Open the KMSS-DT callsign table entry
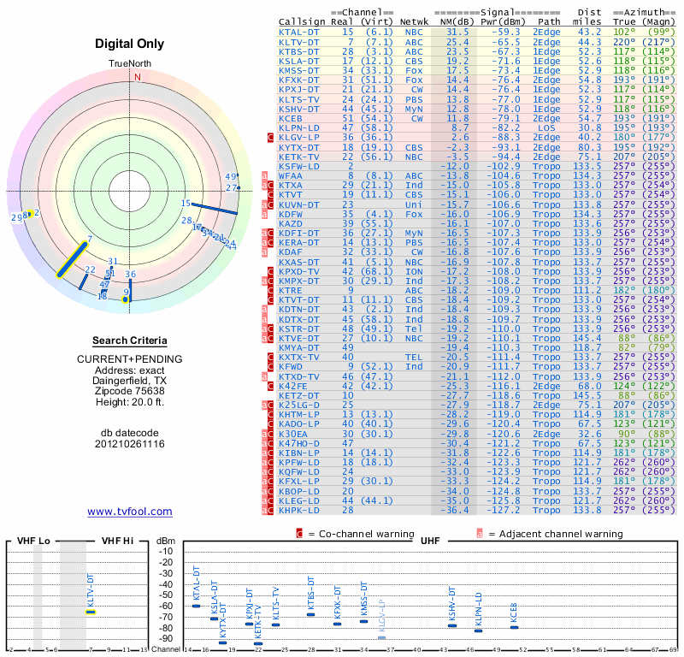The image size is (684, 657). pyautogui.click(x=298, y=71)
